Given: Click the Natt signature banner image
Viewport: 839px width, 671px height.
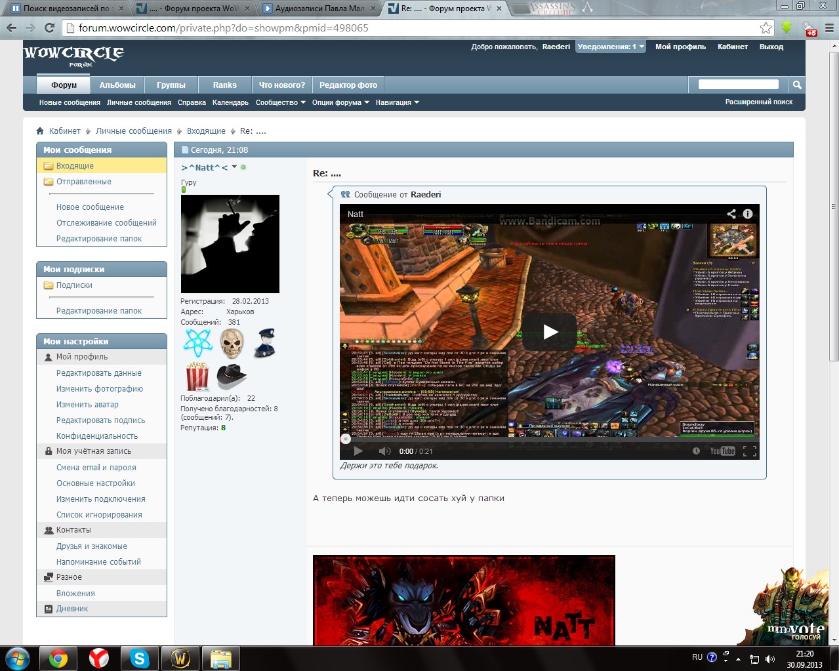Looking at the screenshot, I should [464, 600].
